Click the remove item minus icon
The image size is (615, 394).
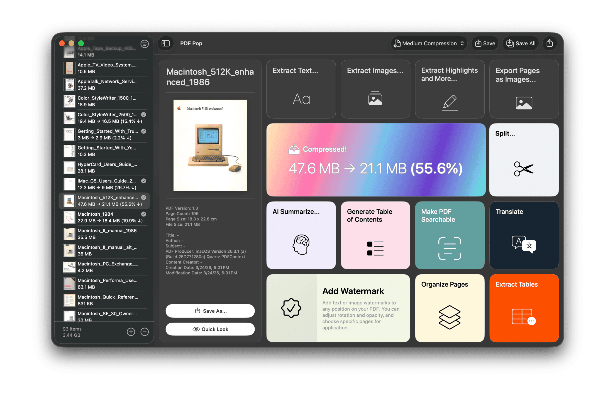[145, 332]
